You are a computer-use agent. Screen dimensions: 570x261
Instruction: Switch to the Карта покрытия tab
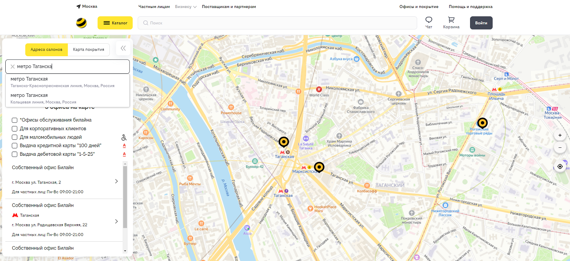point(89,50)
